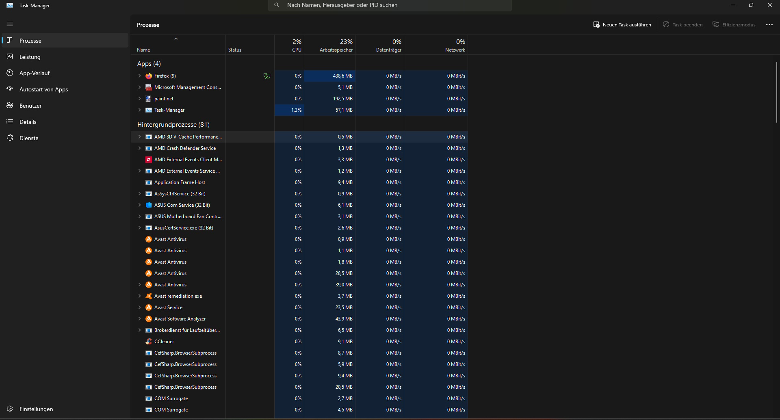Screen dimensions: 780x420
Task: Click the Microsoft Management Console icon
Action: click(149, 87)
